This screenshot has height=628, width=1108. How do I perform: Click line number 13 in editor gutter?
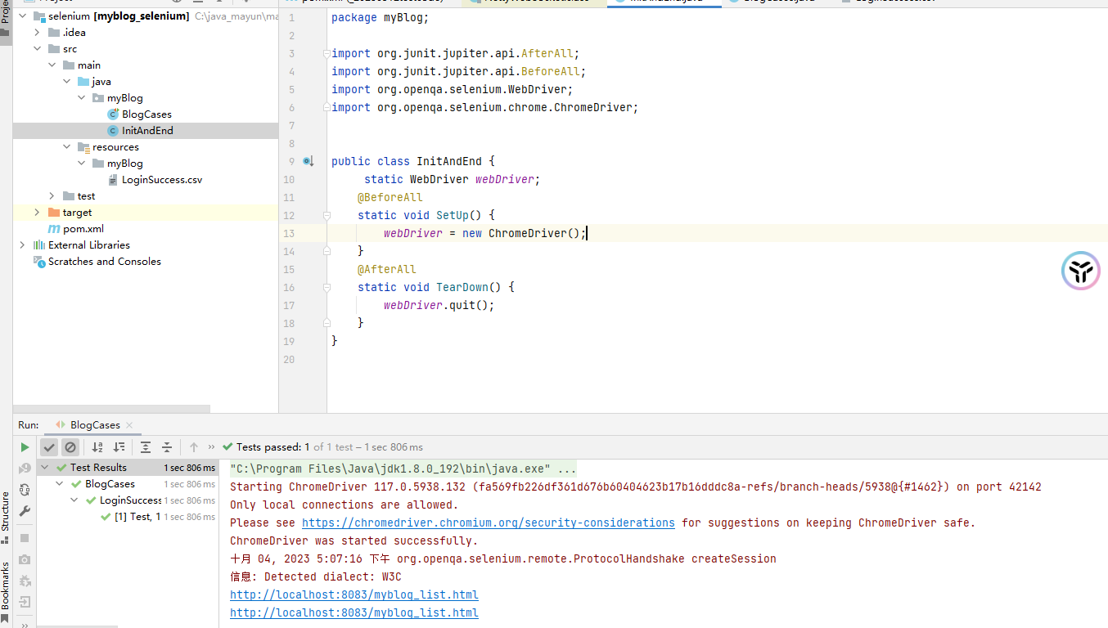tap(289, 233)
